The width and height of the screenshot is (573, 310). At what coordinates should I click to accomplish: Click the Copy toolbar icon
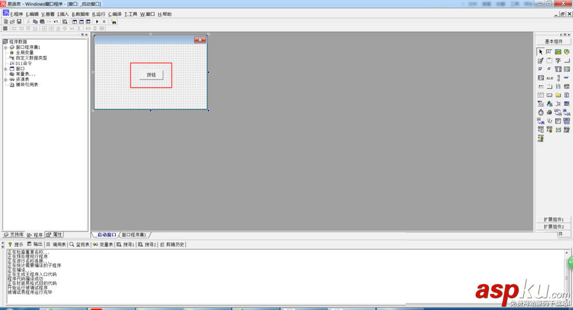tap(35, 22)
